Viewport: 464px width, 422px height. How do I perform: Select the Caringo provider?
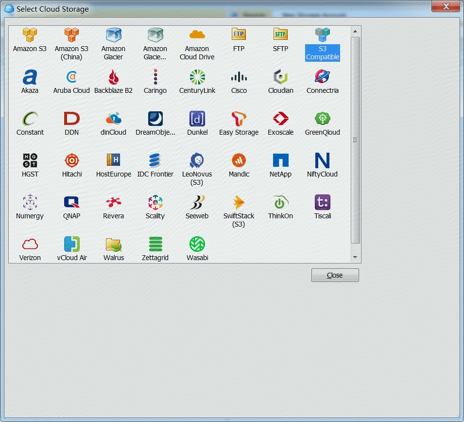(x=155, y=77)
